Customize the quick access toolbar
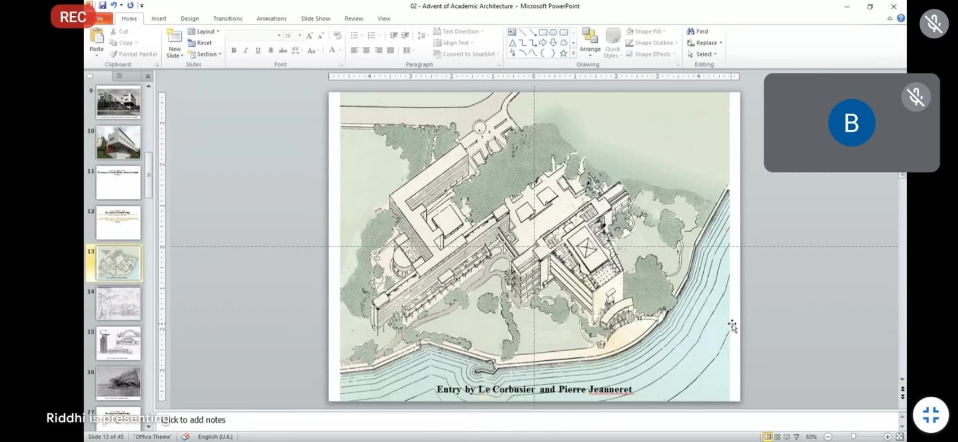The image size is (958, 442). [x=142, y=6]
